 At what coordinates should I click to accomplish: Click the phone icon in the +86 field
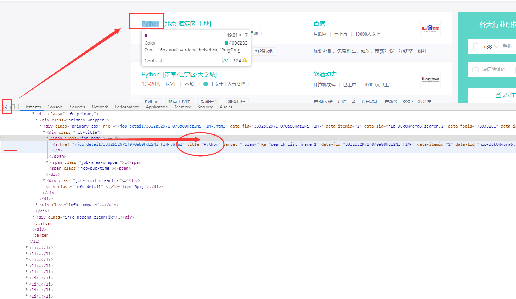coord(475,47)
